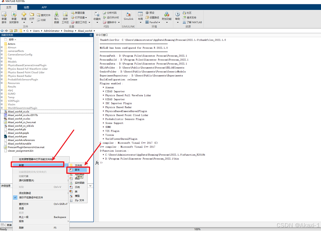Select 模型 in the submenu
The image size is (321, 231).
point(77,196)
